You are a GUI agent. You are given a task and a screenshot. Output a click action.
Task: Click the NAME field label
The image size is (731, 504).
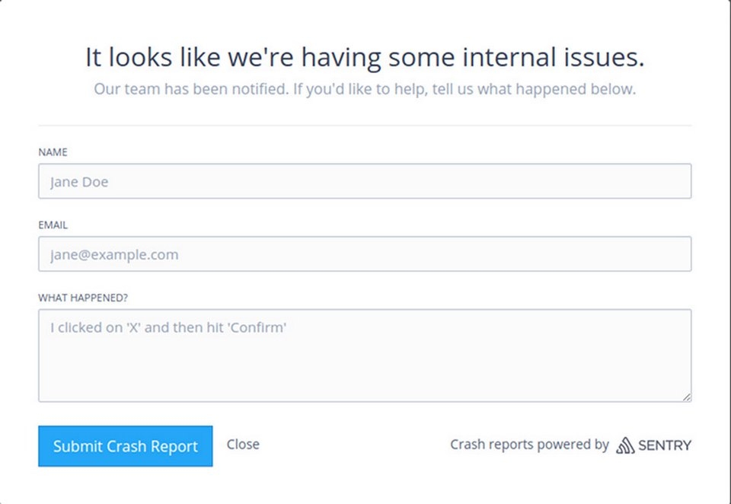click(x=53, y=152)
